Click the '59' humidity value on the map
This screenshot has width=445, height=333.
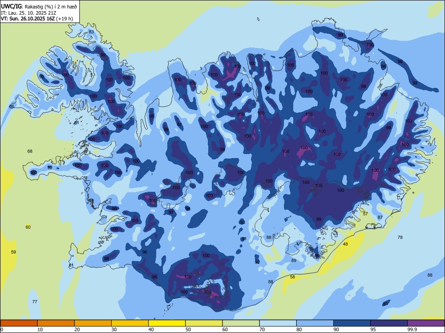click(x=13, y=252)
